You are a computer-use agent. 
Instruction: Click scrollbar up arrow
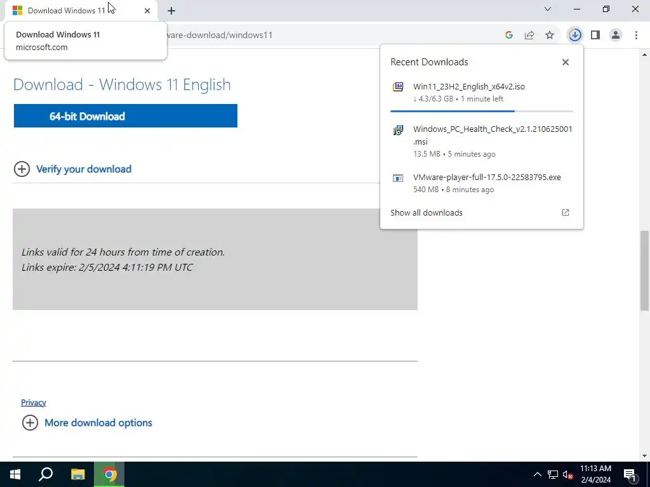(x=645, y=55)
